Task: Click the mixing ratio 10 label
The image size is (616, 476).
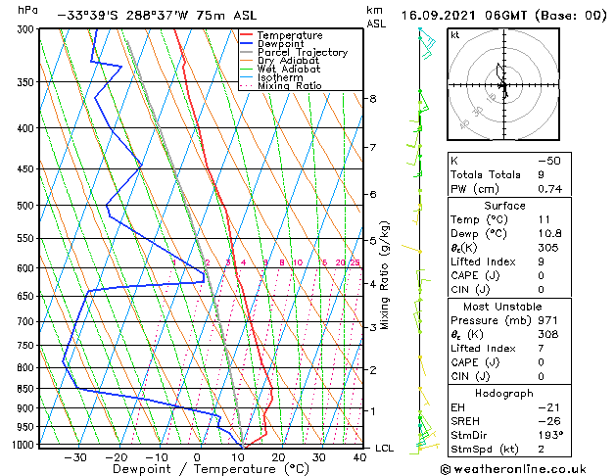Action: point(298,262)
